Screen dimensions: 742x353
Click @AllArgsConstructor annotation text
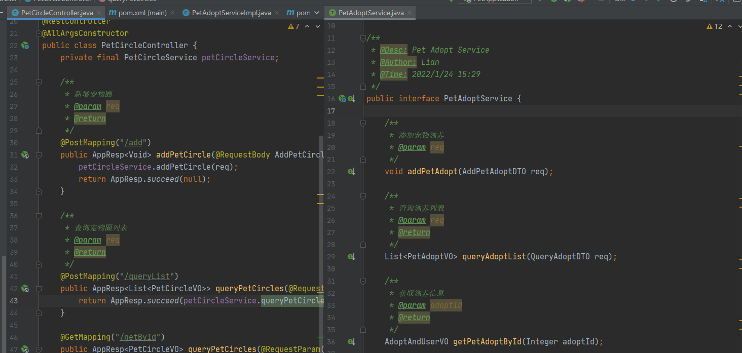point(85,33)
